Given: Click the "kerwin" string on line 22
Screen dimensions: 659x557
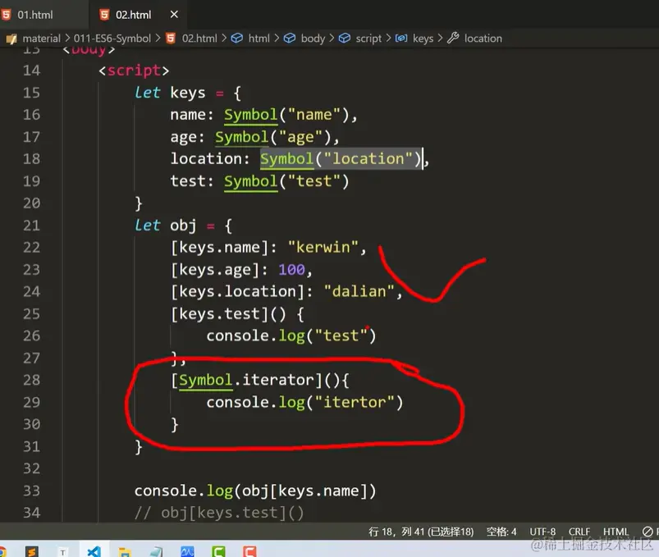Looking at the screenshot, I should point(323,248).
